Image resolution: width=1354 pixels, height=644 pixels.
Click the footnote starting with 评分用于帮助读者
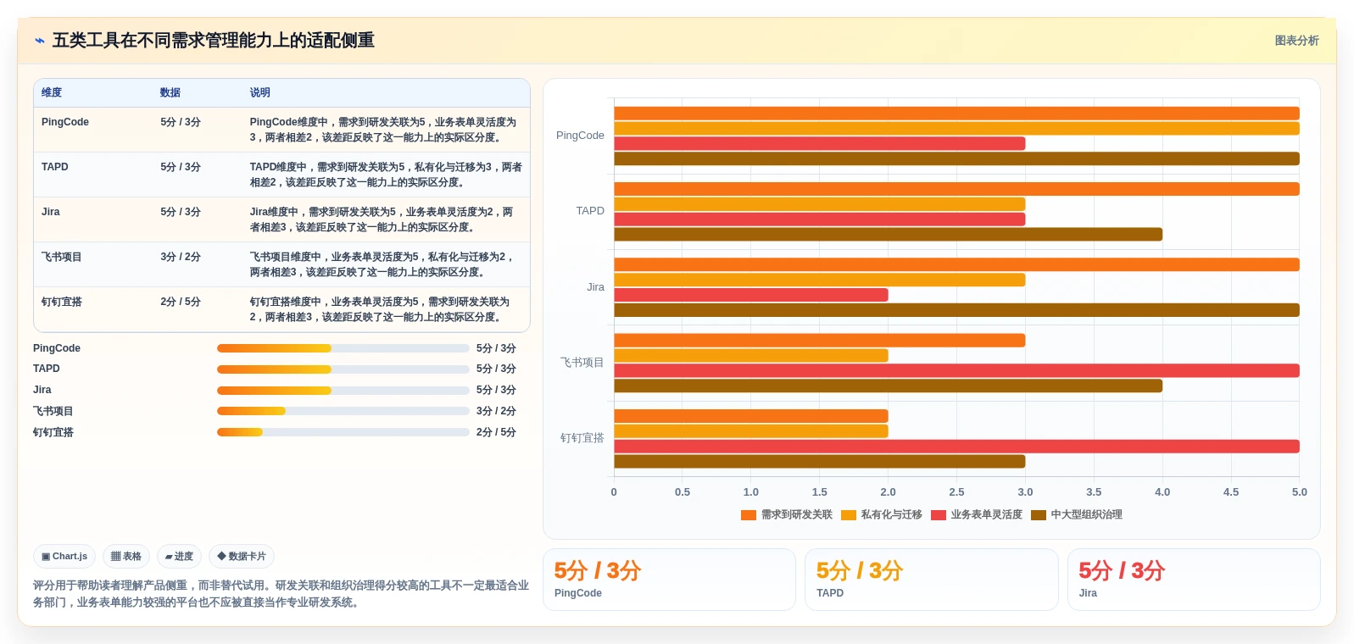point(281,594)
